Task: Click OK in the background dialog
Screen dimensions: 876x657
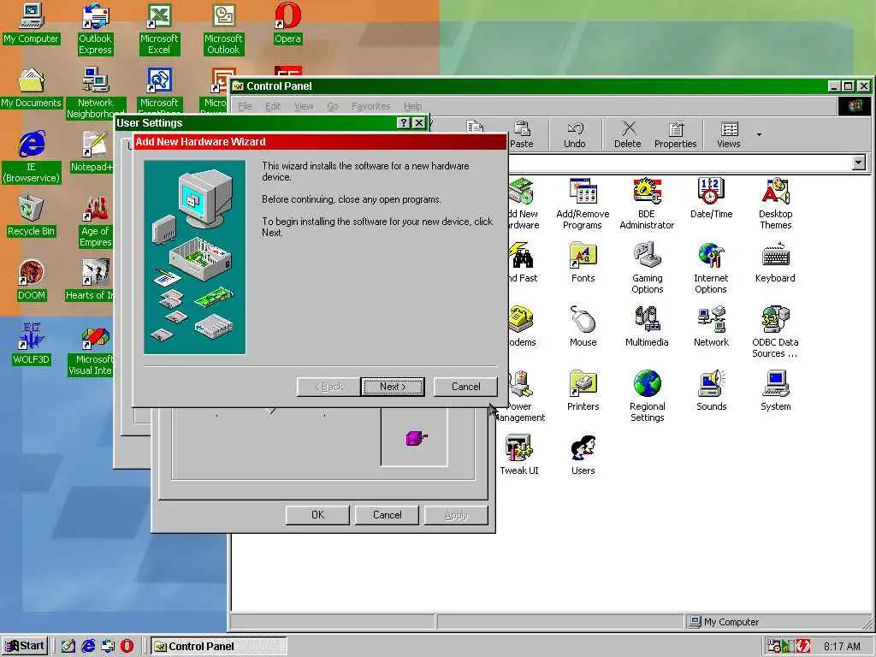Action: [317, 515]
